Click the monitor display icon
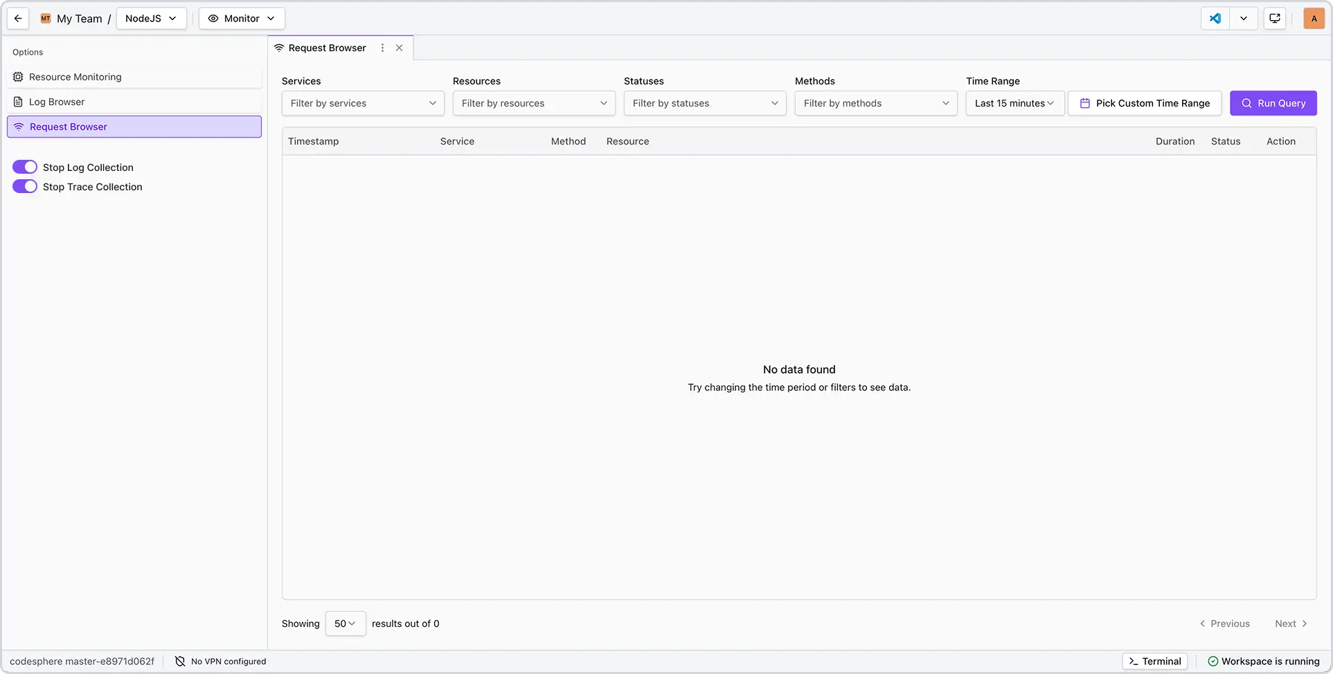Viewport: 1333px width, 674px height. [1275, 19]
